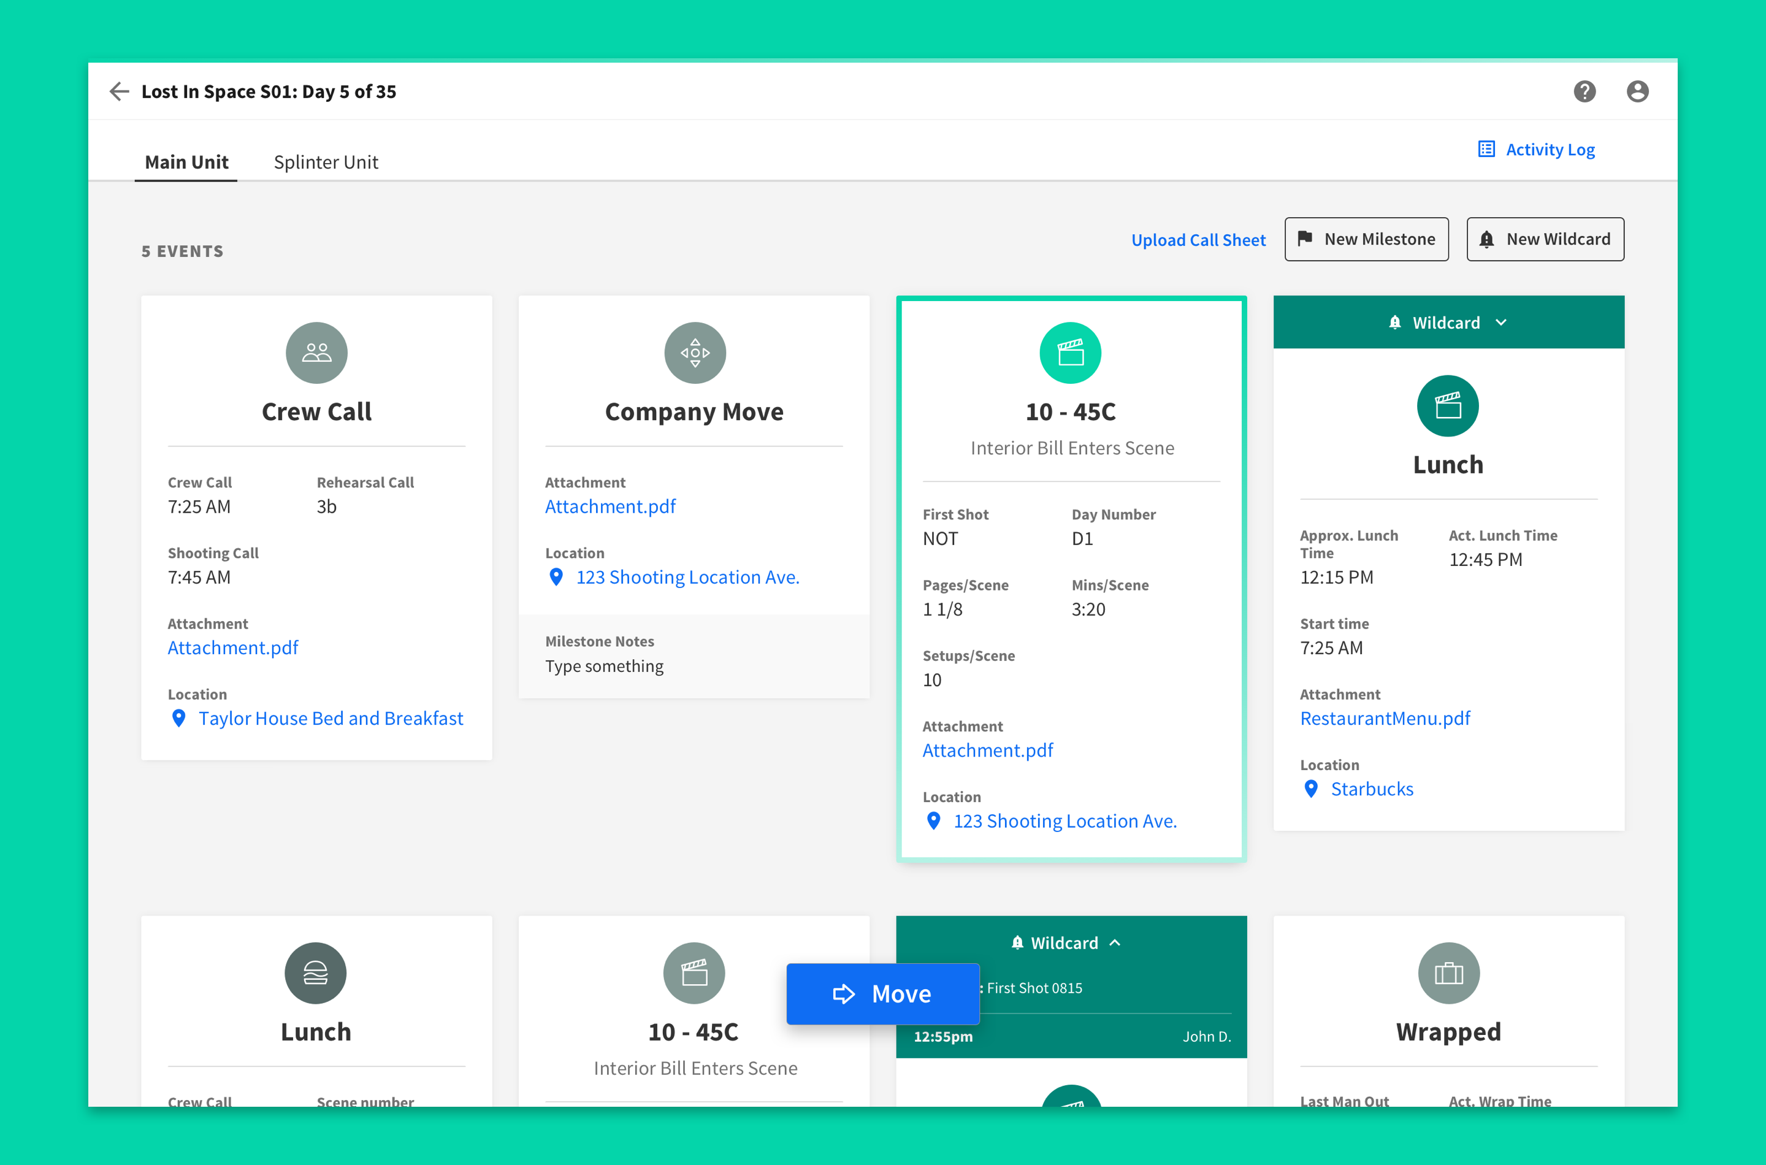1766x1165 pixels.
Task: Expand the Wildcard dropdown on the Lunch card
Action: click(1500, 323)
